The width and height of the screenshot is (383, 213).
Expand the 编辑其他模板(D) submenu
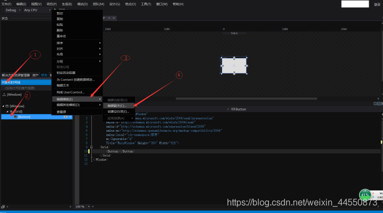(x=77, y=105)
